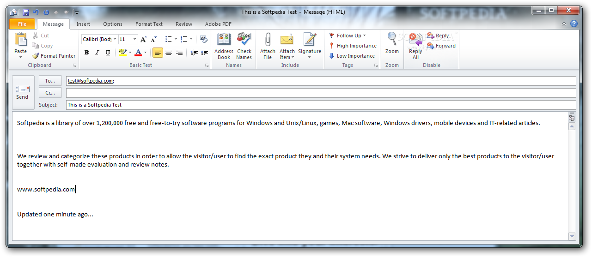Open the File tab
592x257 pixels.
coord(22,24)
